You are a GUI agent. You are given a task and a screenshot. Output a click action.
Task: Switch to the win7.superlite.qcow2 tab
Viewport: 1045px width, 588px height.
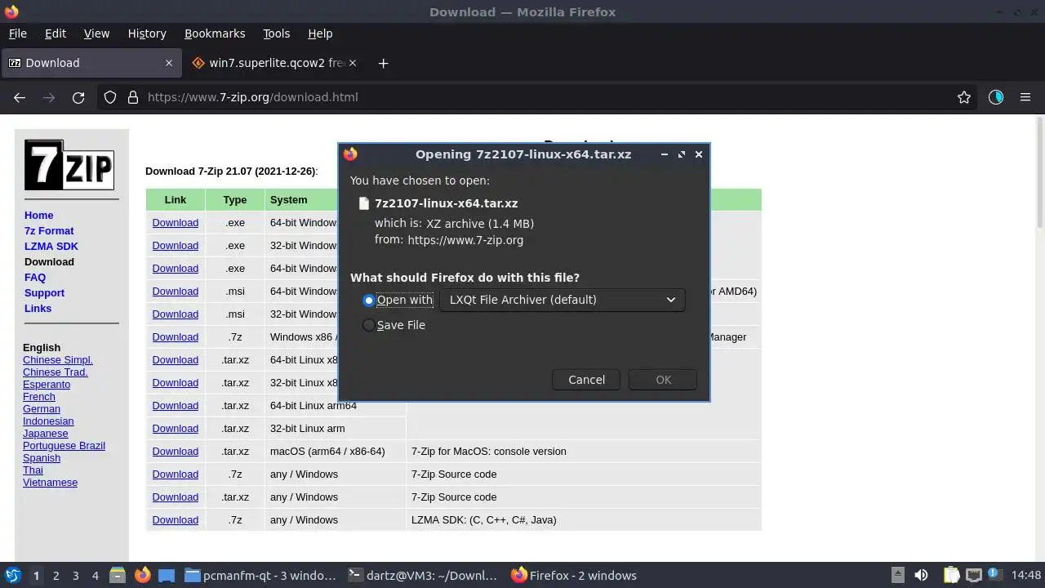[274, 63]
